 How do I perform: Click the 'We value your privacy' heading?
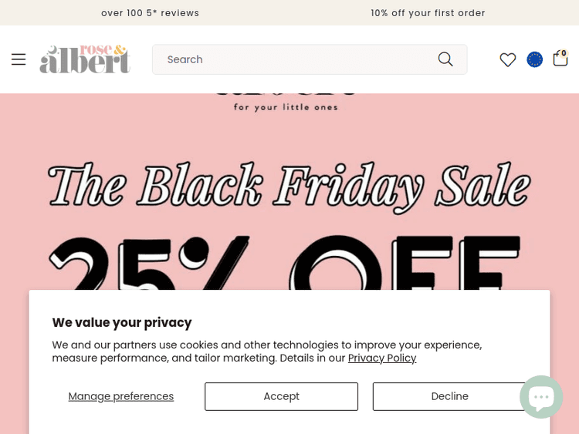122,322
